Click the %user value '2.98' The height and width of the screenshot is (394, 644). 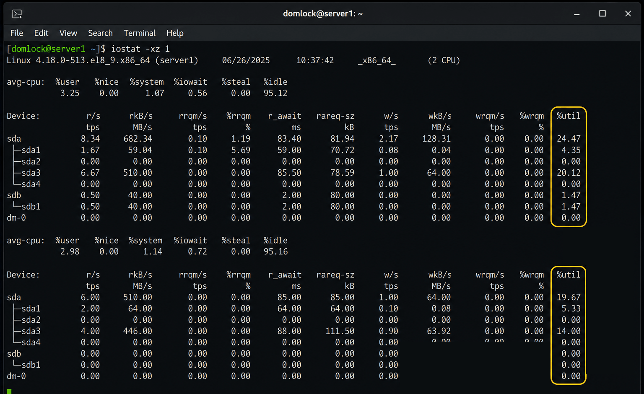click(70, 252)
